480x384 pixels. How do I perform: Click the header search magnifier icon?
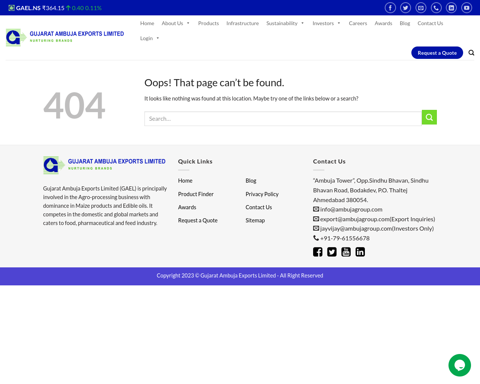point(471,53)
